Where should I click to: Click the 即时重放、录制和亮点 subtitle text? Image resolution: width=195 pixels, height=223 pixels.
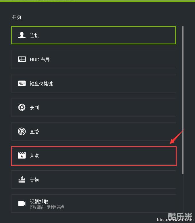point(47,207)
